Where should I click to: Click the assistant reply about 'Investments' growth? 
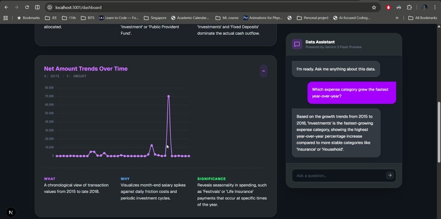tap(336, 133)
